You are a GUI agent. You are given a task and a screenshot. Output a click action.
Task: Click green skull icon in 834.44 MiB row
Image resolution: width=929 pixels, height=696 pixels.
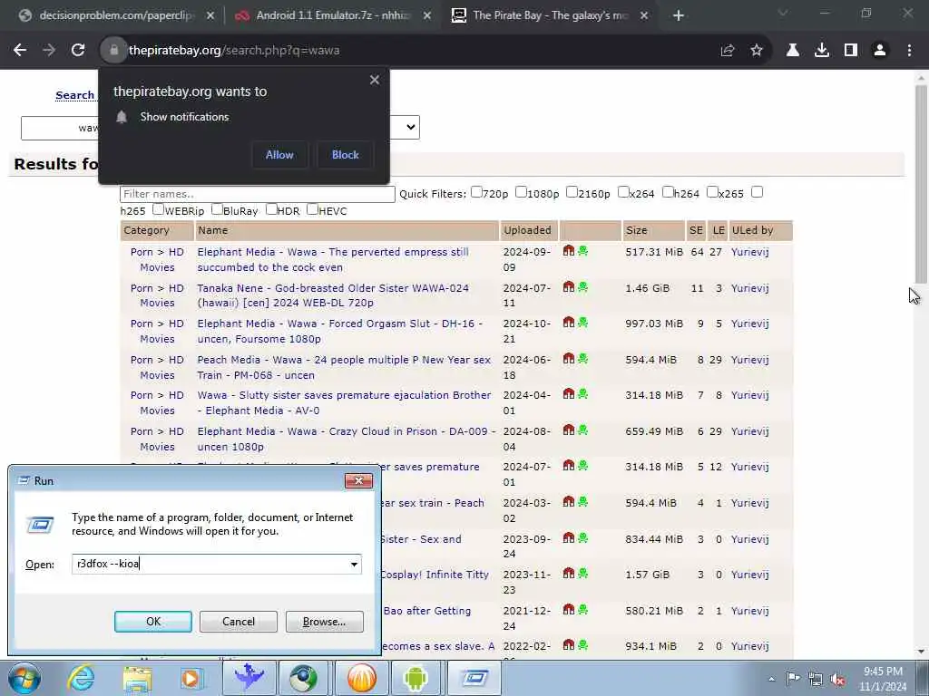pyautogui.click(x=583, y=538)
